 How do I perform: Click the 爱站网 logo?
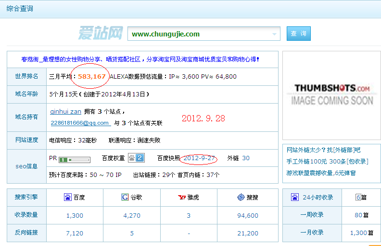click(101, 34)
